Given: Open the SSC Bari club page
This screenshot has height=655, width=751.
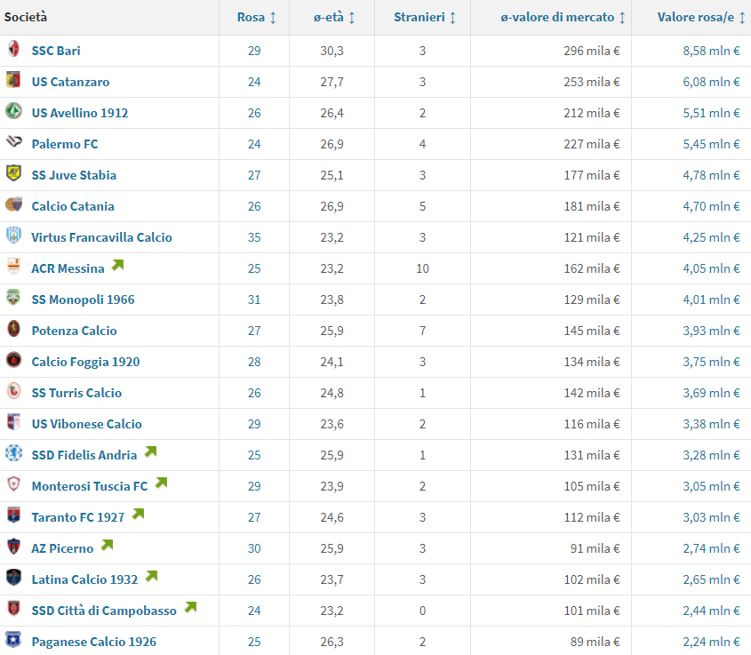Looking at the screenshot, I should [56, 51].
